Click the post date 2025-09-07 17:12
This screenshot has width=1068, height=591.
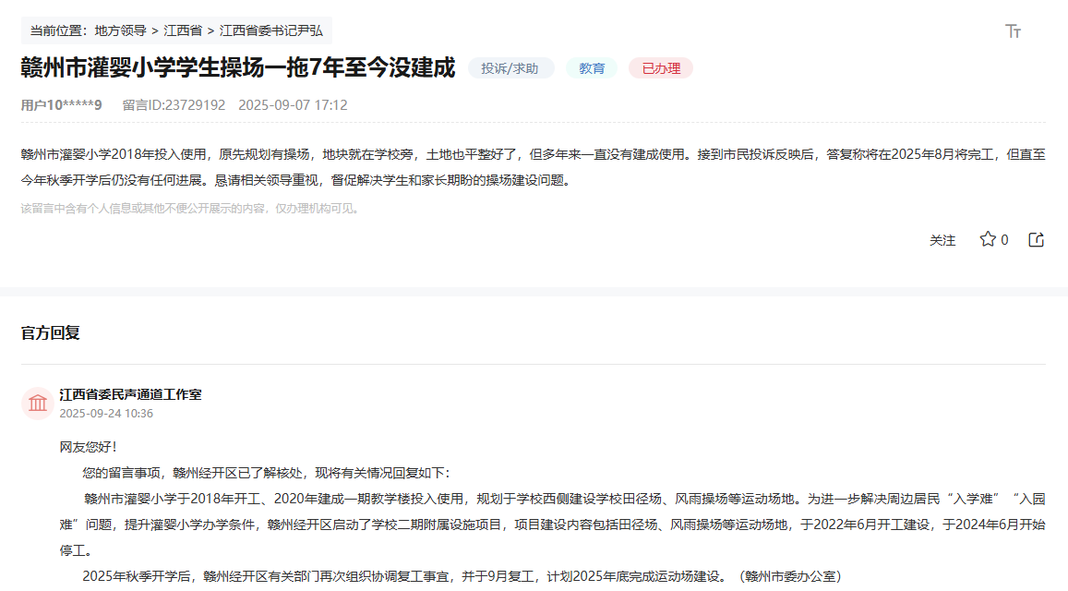point(293,105)
